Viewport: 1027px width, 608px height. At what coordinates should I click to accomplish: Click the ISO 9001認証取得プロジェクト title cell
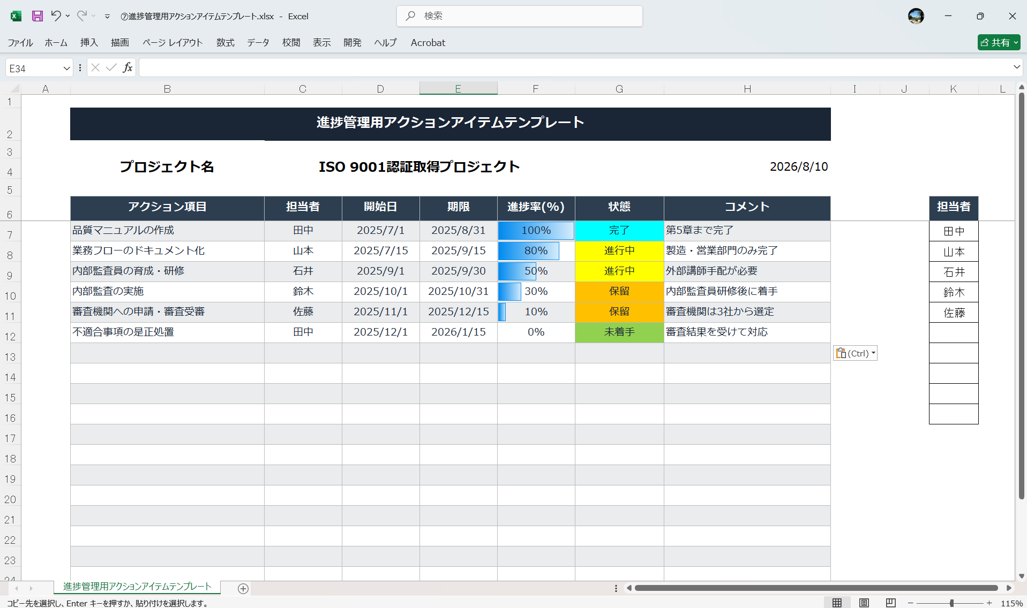tap(419, 166)
